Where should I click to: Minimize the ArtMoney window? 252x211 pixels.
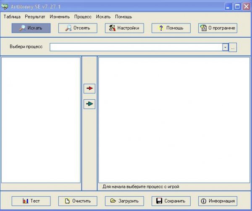pyautogui.click(x=228, y=7)
